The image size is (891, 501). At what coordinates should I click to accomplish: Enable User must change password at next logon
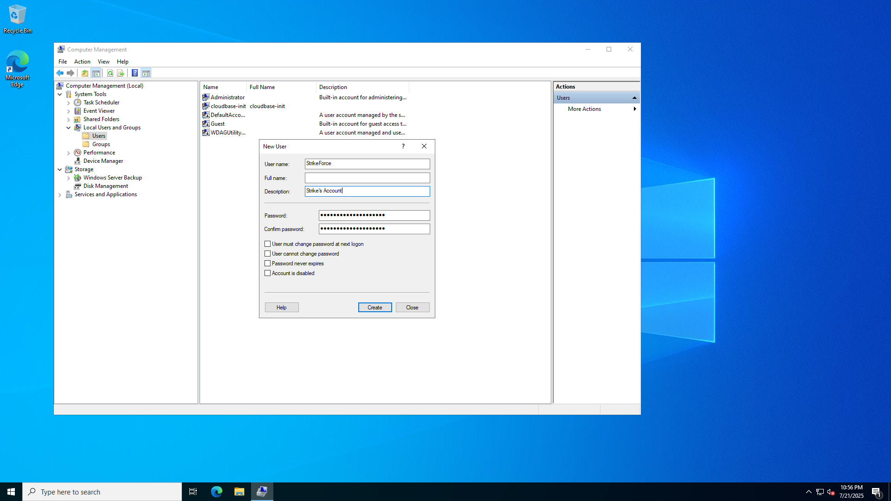tap(268, 244)
